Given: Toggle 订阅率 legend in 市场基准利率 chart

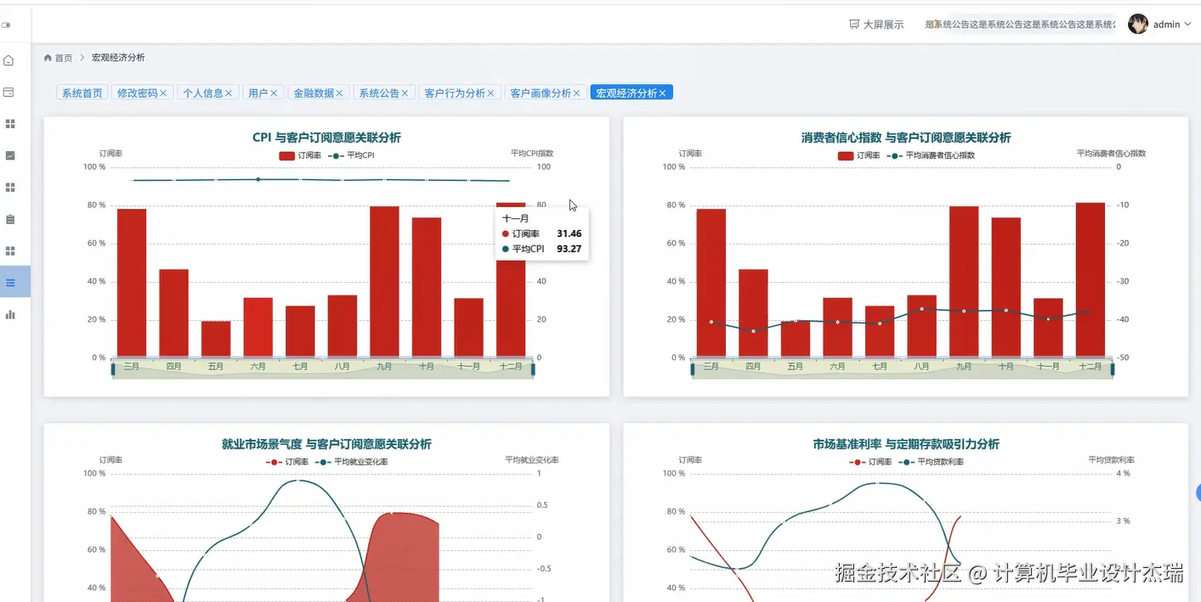Looking at the screenshot, I should [x=870, y=462].
